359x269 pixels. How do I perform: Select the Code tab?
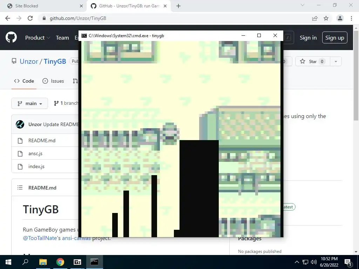tap(24, 81)
